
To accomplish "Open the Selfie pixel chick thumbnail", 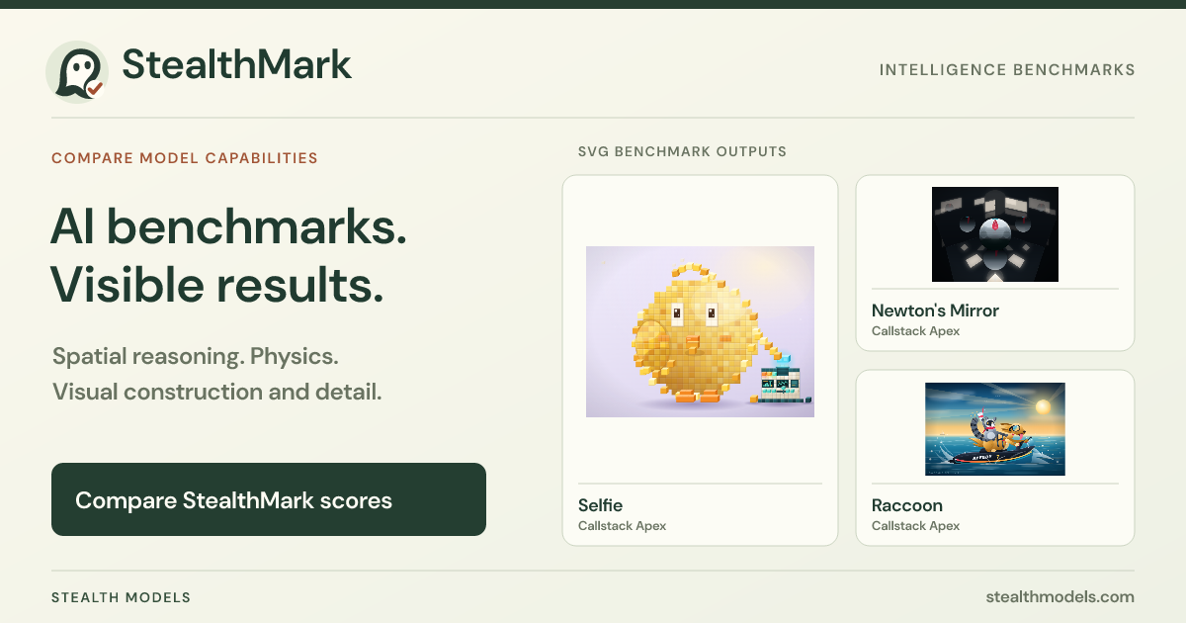I will (700, 331).
